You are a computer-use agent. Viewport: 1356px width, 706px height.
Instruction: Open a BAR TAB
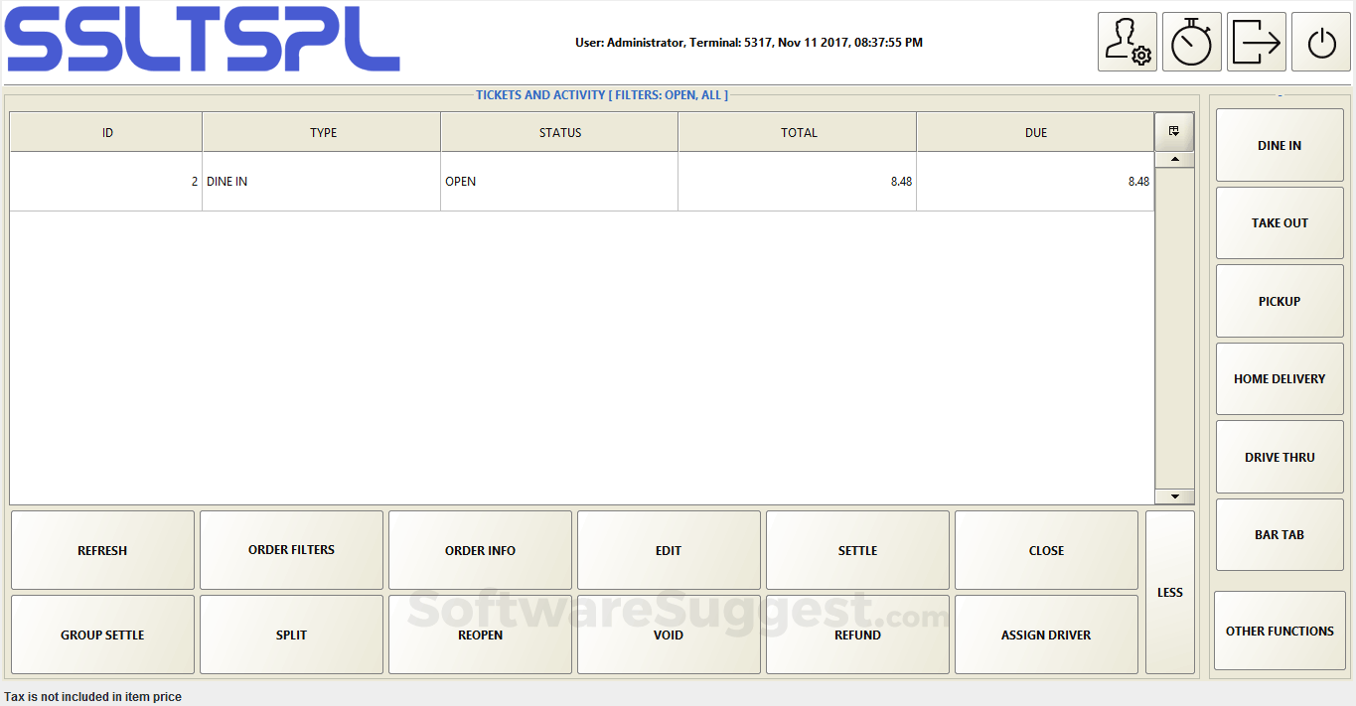click(1279, 534)
